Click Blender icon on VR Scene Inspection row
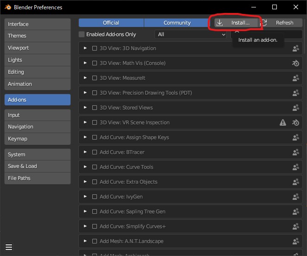The image size is (307, 256). point(296,122)
